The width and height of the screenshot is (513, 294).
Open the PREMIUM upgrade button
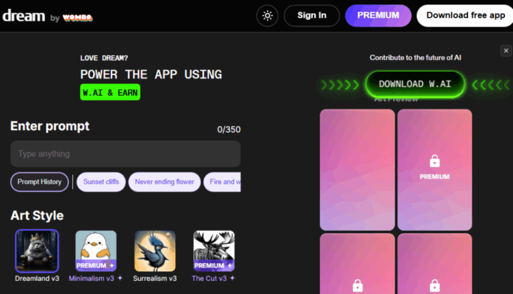[378, 15]
